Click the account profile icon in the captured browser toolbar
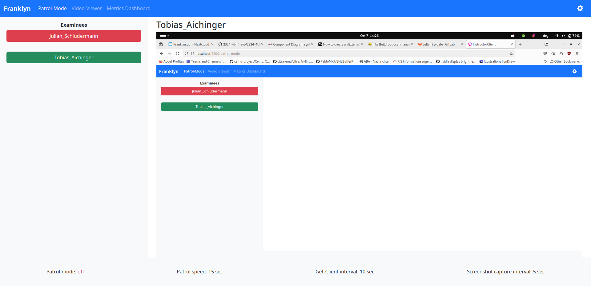The height and width of the screenshot is (286, 591). coord(553,53)
